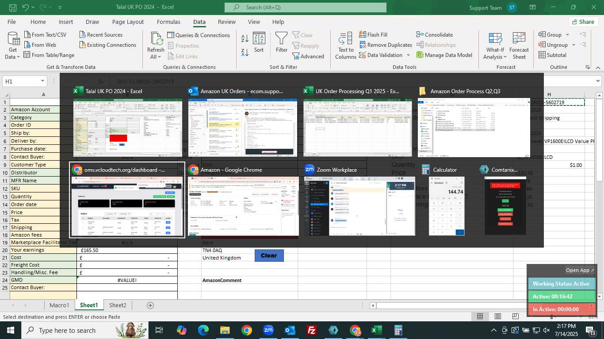Click the Refresh All icon
604x339 pixels.
click(x=156, y=38)
